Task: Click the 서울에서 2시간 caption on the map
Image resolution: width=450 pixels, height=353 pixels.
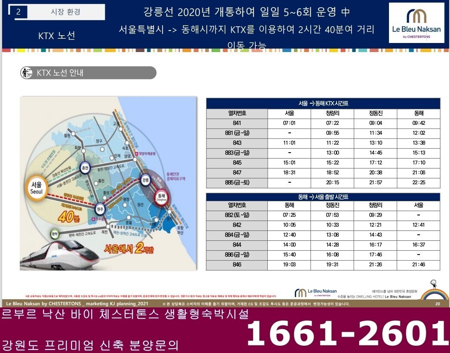Action: [129, 249]
